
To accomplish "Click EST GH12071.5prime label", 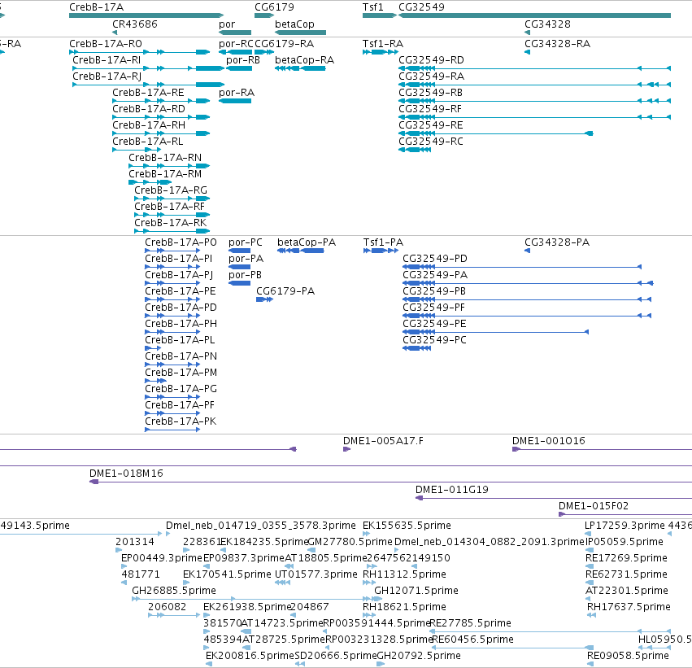I will pyautogui.click(x=416, y=590).
